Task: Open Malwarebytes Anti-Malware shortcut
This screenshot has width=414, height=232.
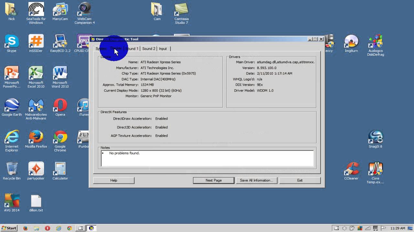Action: pos(36,109)
